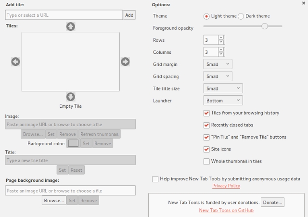
Task: Click the tile Title input field
Action: click(70, 160)
